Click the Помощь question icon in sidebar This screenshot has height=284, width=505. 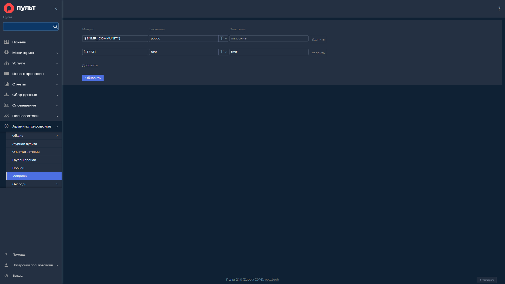6,255
